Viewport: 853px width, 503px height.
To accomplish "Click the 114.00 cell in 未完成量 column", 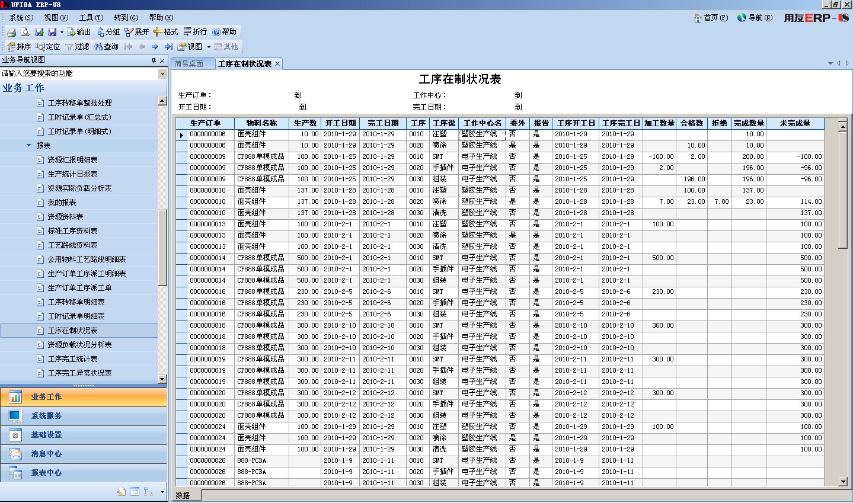I will click(x=795, y=201).
